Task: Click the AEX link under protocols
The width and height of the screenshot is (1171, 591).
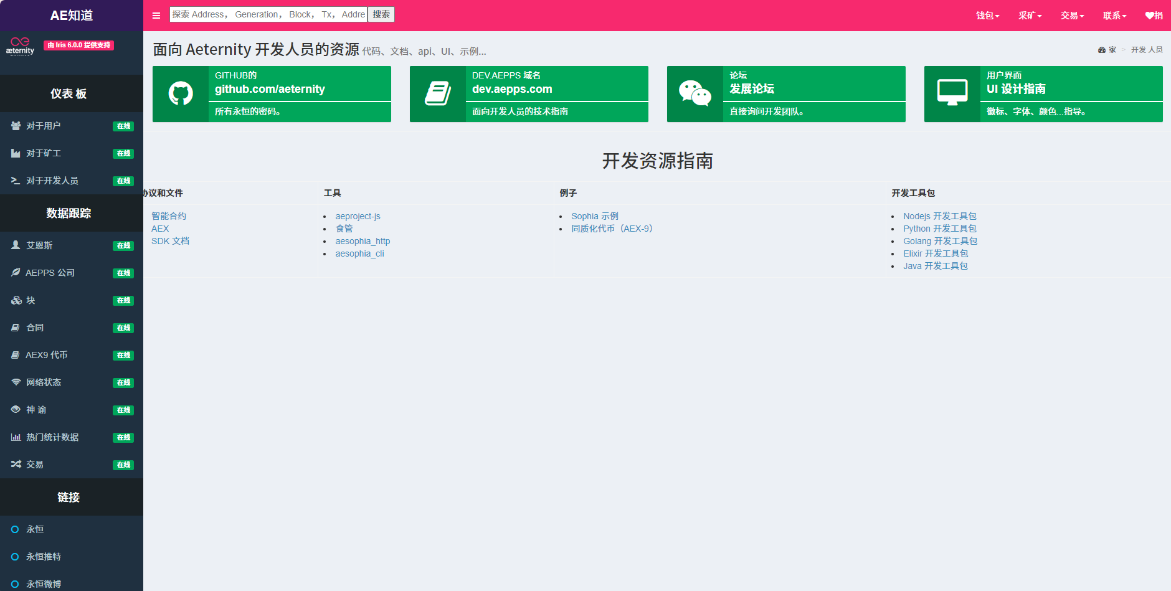Action: [160, 229]
